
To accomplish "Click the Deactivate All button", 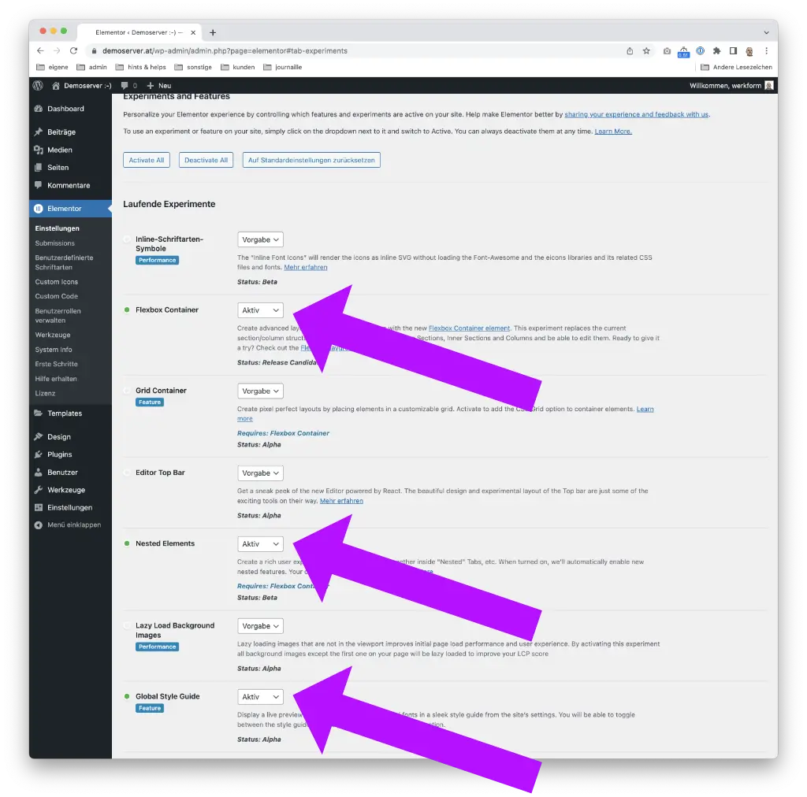I will point(206,160).
